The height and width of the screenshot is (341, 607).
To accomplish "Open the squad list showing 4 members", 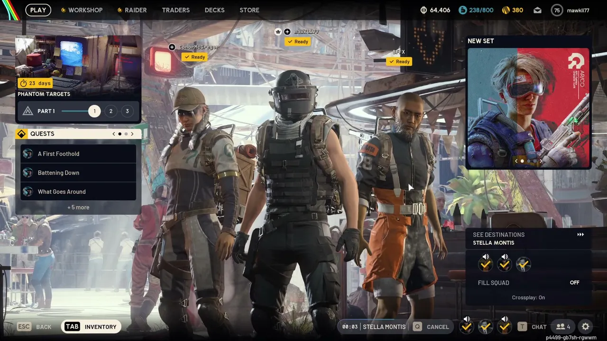I will [563, 327].
